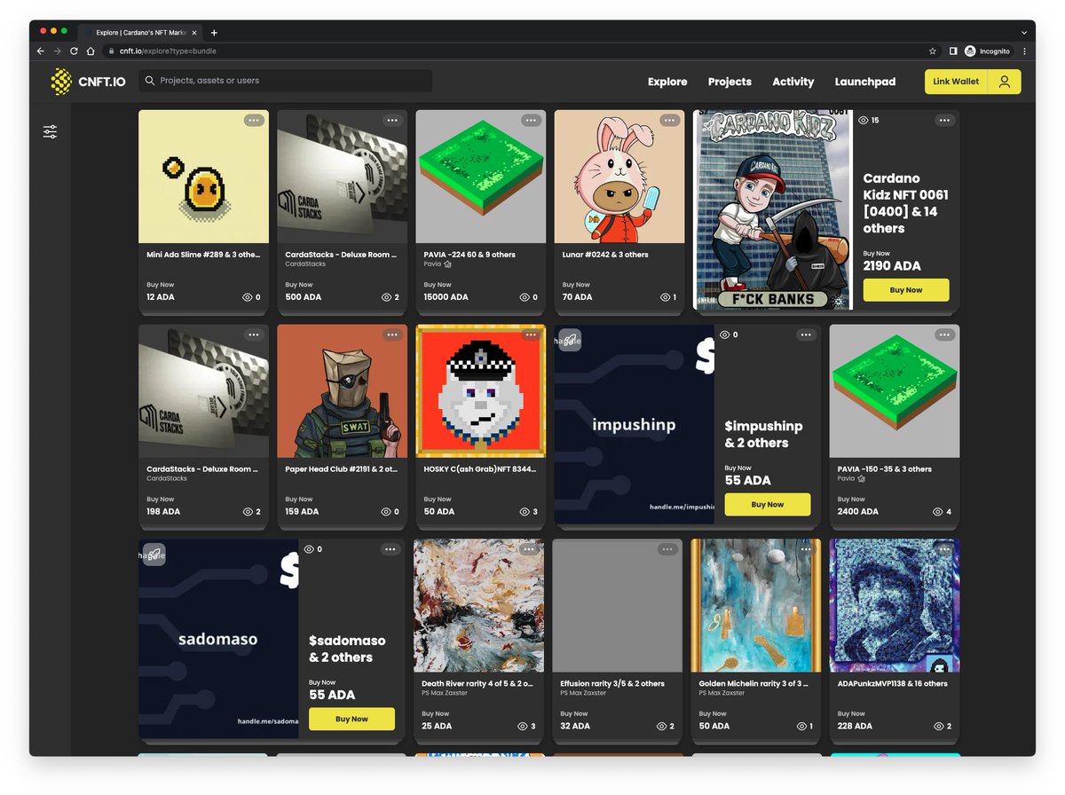
Task: Open options menu on PAVIA -224 60 card
Action: point(531,120)
